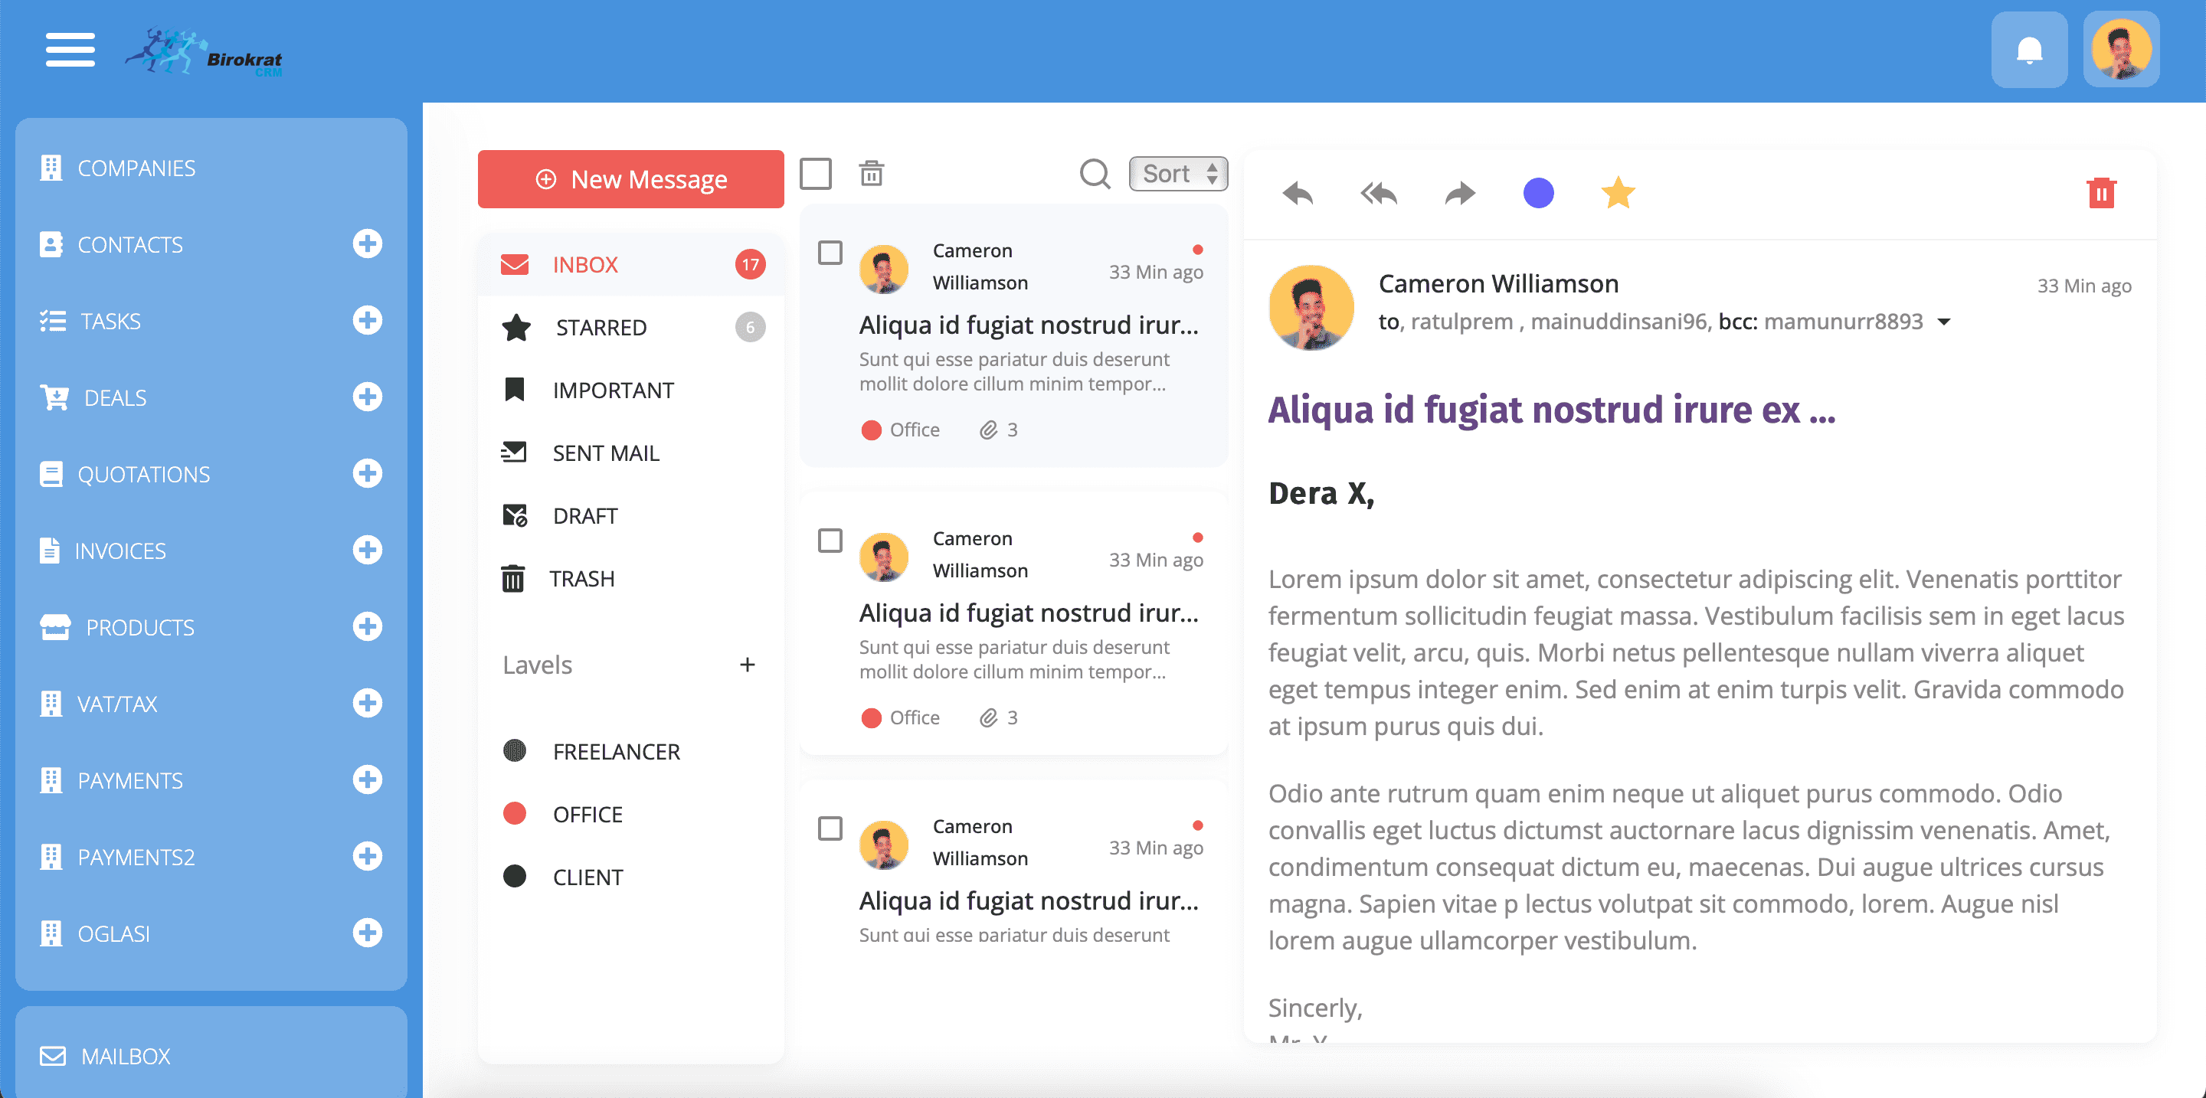This screenshot has height=1098, width=2206.
Task: Click Office tag on second message
Action: [900, 717]
